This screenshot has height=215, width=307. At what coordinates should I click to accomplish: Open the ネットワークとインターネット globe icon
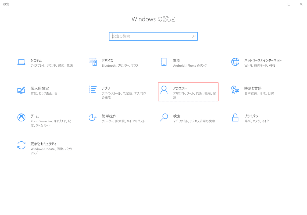(x=235, y=62)
